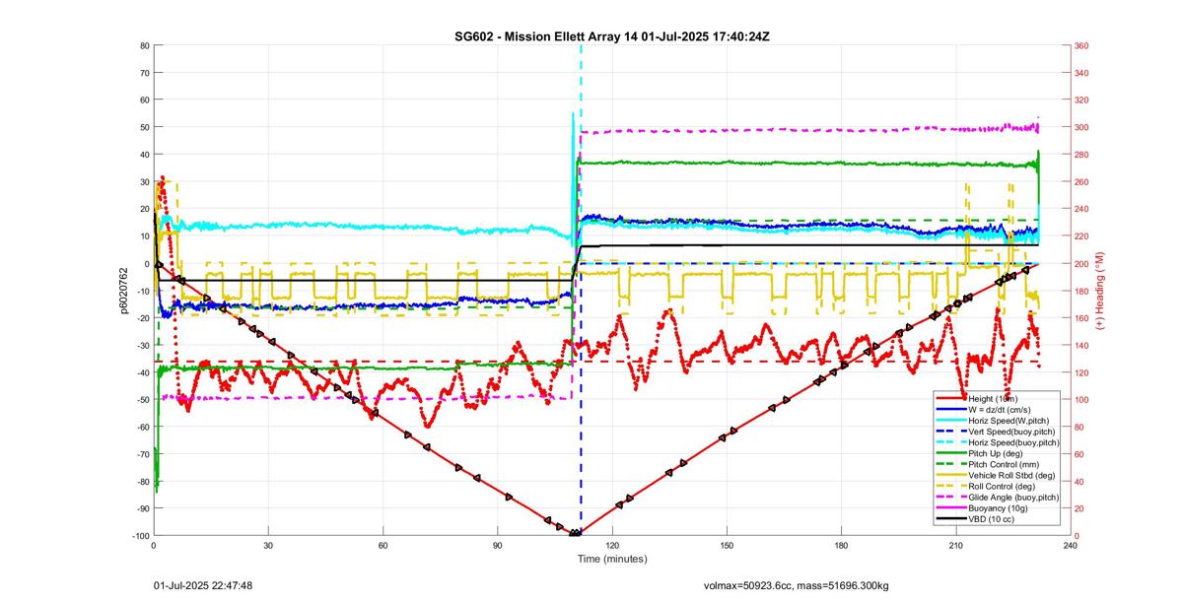Select right heading axis tick "140"
1183x602 pixels.
point(1081,345)
